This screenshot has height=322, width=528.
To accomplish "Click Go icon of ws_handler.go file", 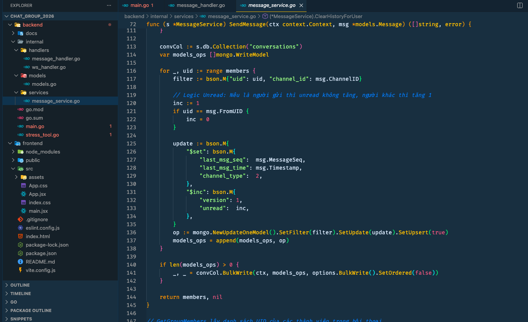I will (27, 67).
